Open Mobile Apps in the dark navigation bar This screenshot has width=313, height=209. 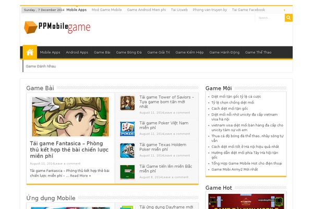pyautogui.click(x=50, y=52)
